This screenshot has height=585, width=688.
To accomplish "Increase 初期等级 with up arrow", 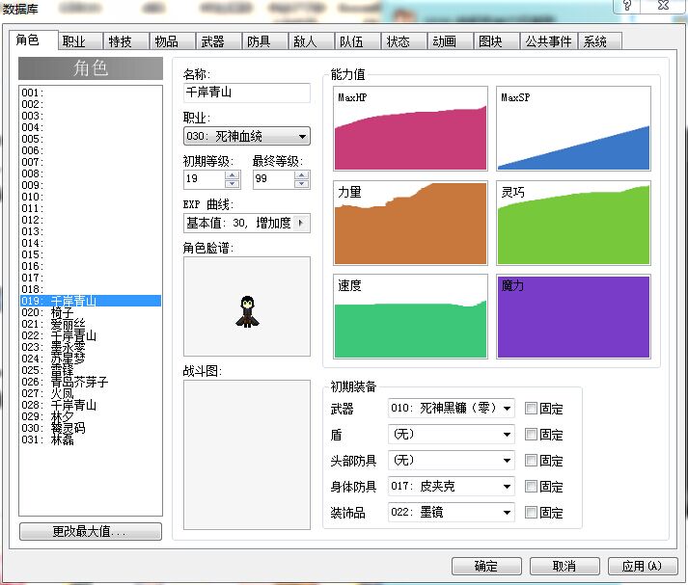I will (233, 175).
